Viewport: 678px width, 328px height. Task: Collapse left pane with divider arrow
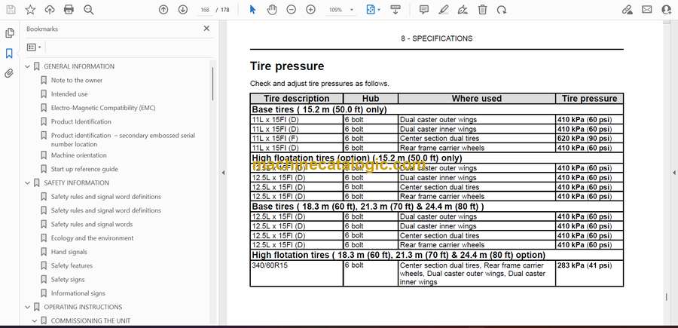tap(223, 173)
